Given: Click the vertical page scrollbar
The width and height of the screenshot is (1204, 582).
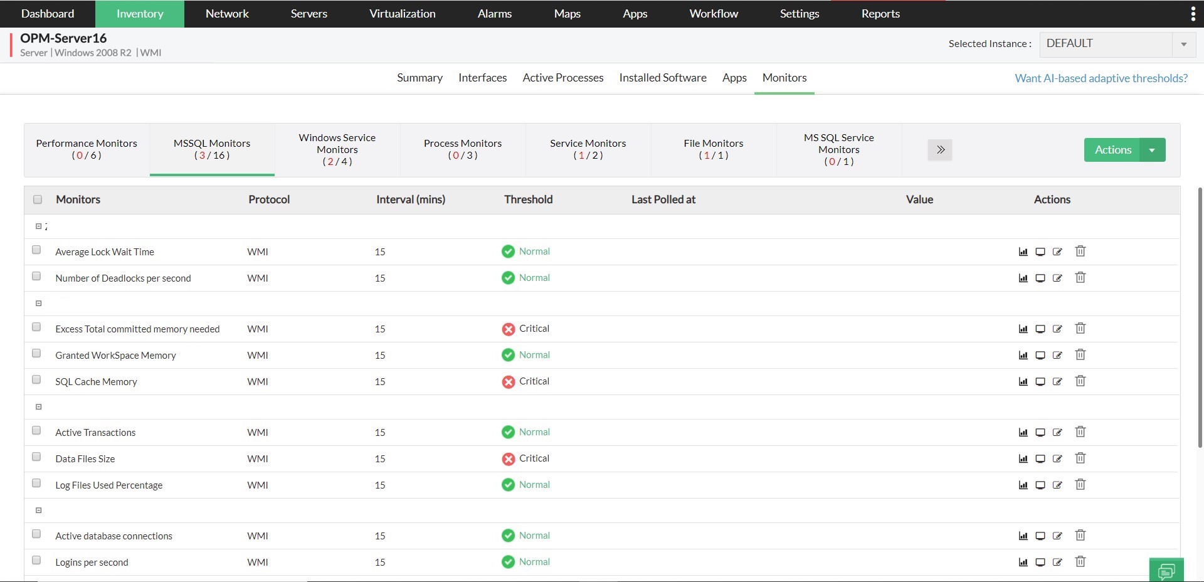Looking at the screenshot, I should click(1200, 314).
